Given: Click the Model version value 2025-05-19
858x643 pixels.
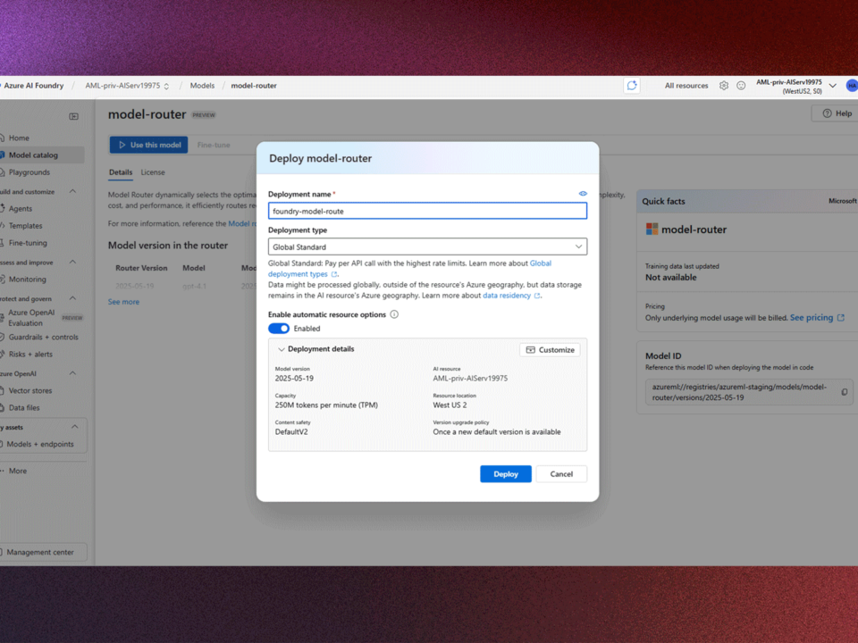Looking at the screenshot, I should click(294, 379).
